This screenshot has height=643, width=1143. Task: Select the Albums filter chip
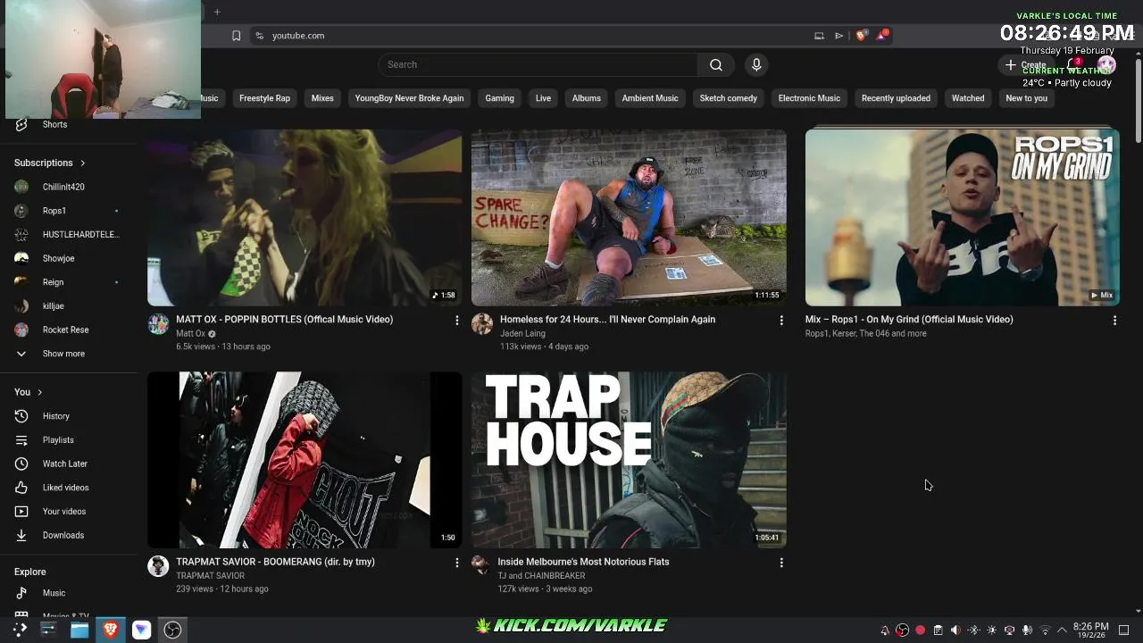point(587,98)
